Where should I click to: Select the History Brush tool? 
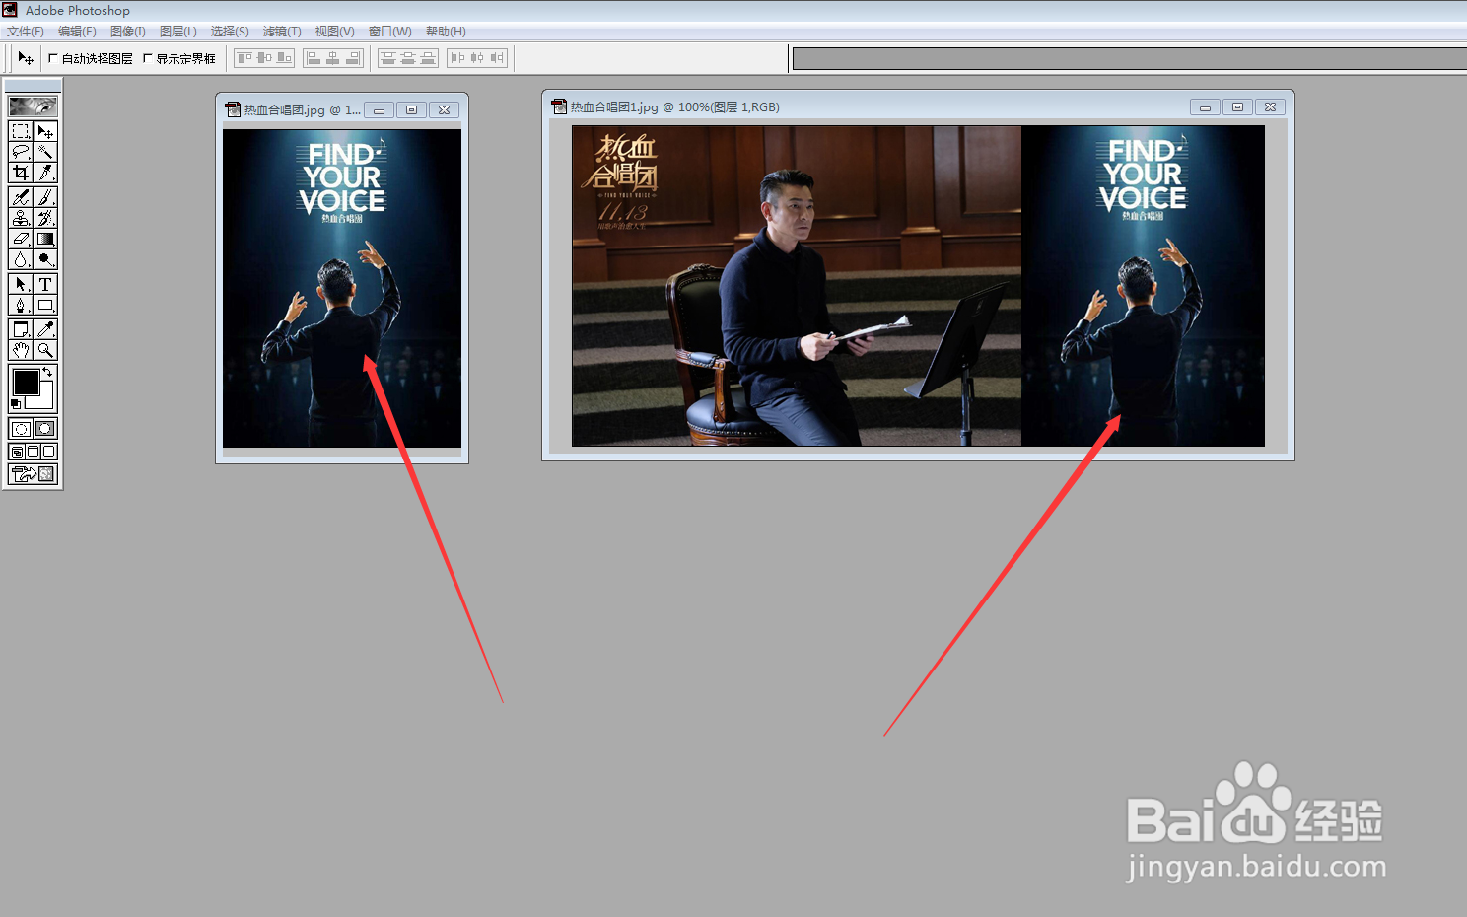click(x=45, y=218)
